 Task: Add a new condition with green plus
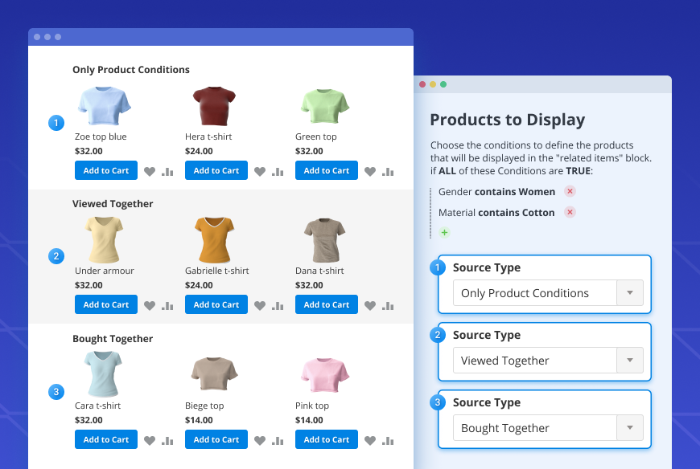pos(443,232)
